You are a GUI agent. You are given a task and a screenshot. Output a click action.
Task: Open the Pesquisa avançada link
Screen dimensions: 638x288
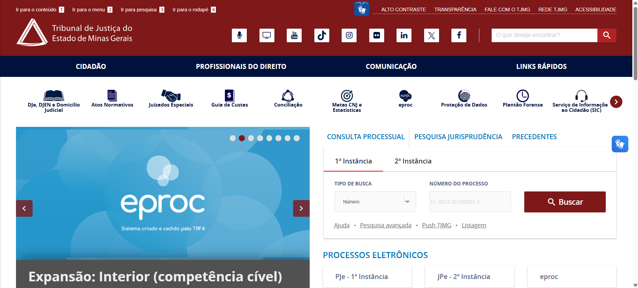(386, 225)
